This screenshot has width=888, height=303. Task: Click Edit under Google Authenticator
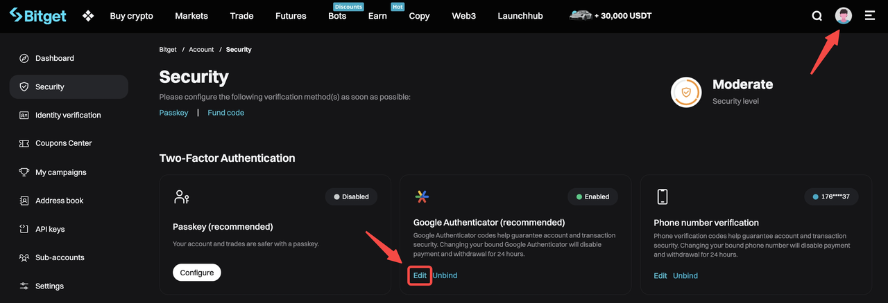click(420, 275)
